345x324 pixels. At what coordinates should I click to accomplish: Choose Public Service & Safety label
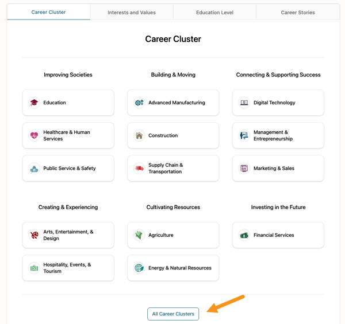click(x=70, y=168)
